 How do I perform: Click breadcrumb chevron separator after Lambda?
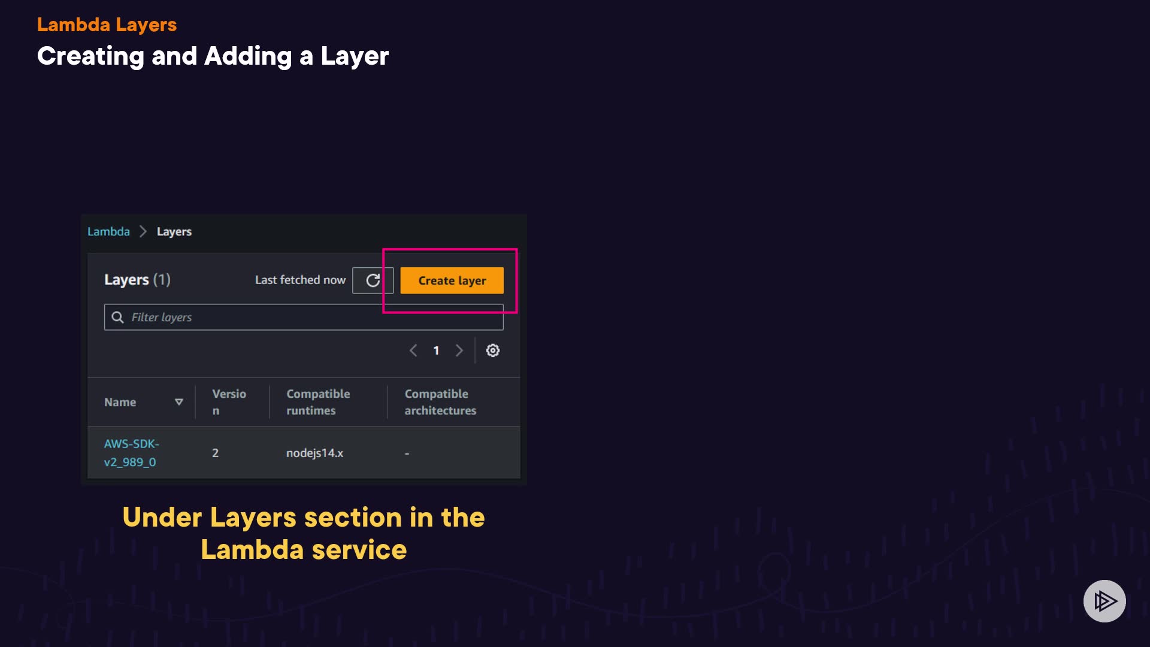(x=143, y=231)
